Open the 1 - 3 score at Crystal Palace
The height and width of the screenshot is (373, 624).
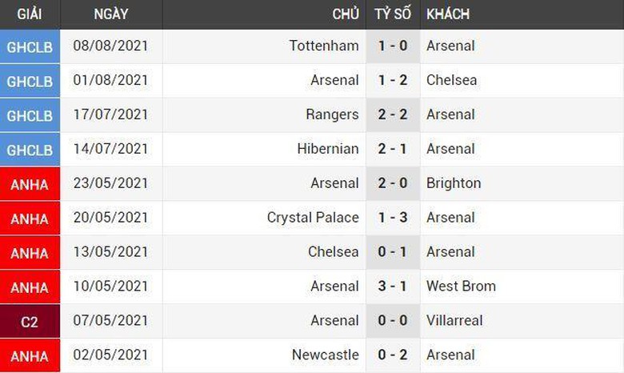coord(393,218)
